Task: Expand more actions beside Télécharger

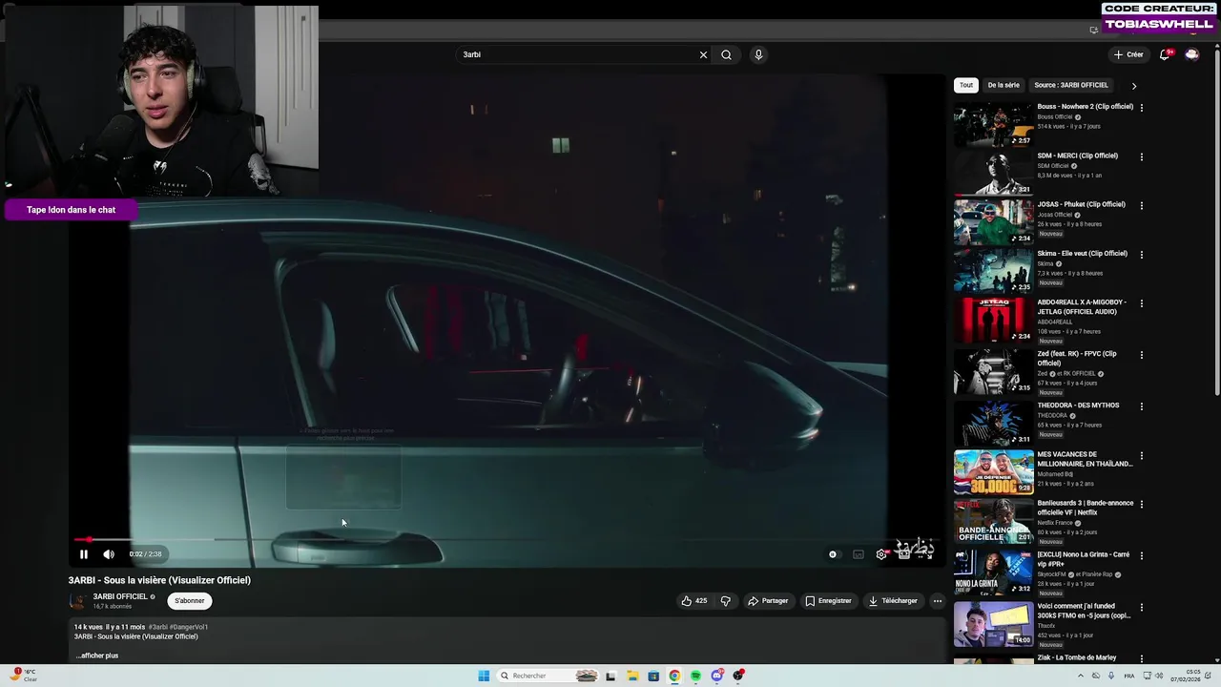Action: tap(938, 601)
